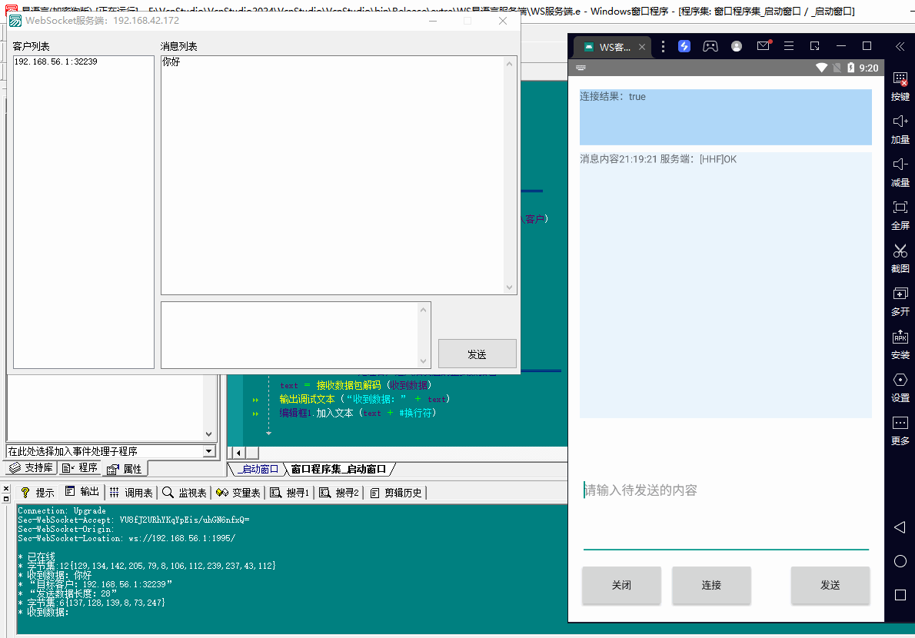Collapse the emulator sidebar with double chevron
Image resolution: width=915 pixels, height=638 pixels.
coord(900,46)
